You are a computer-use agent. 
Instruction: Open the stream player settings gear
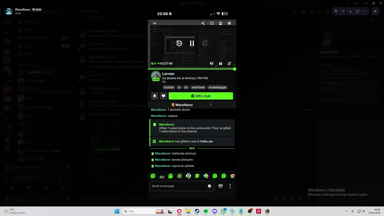pos(229,23)
